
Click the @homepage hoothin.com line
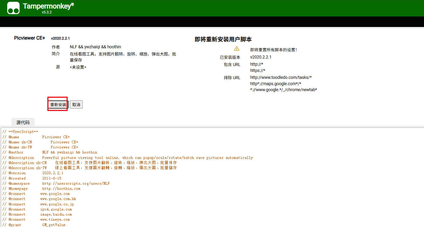(x=41, y=189)
